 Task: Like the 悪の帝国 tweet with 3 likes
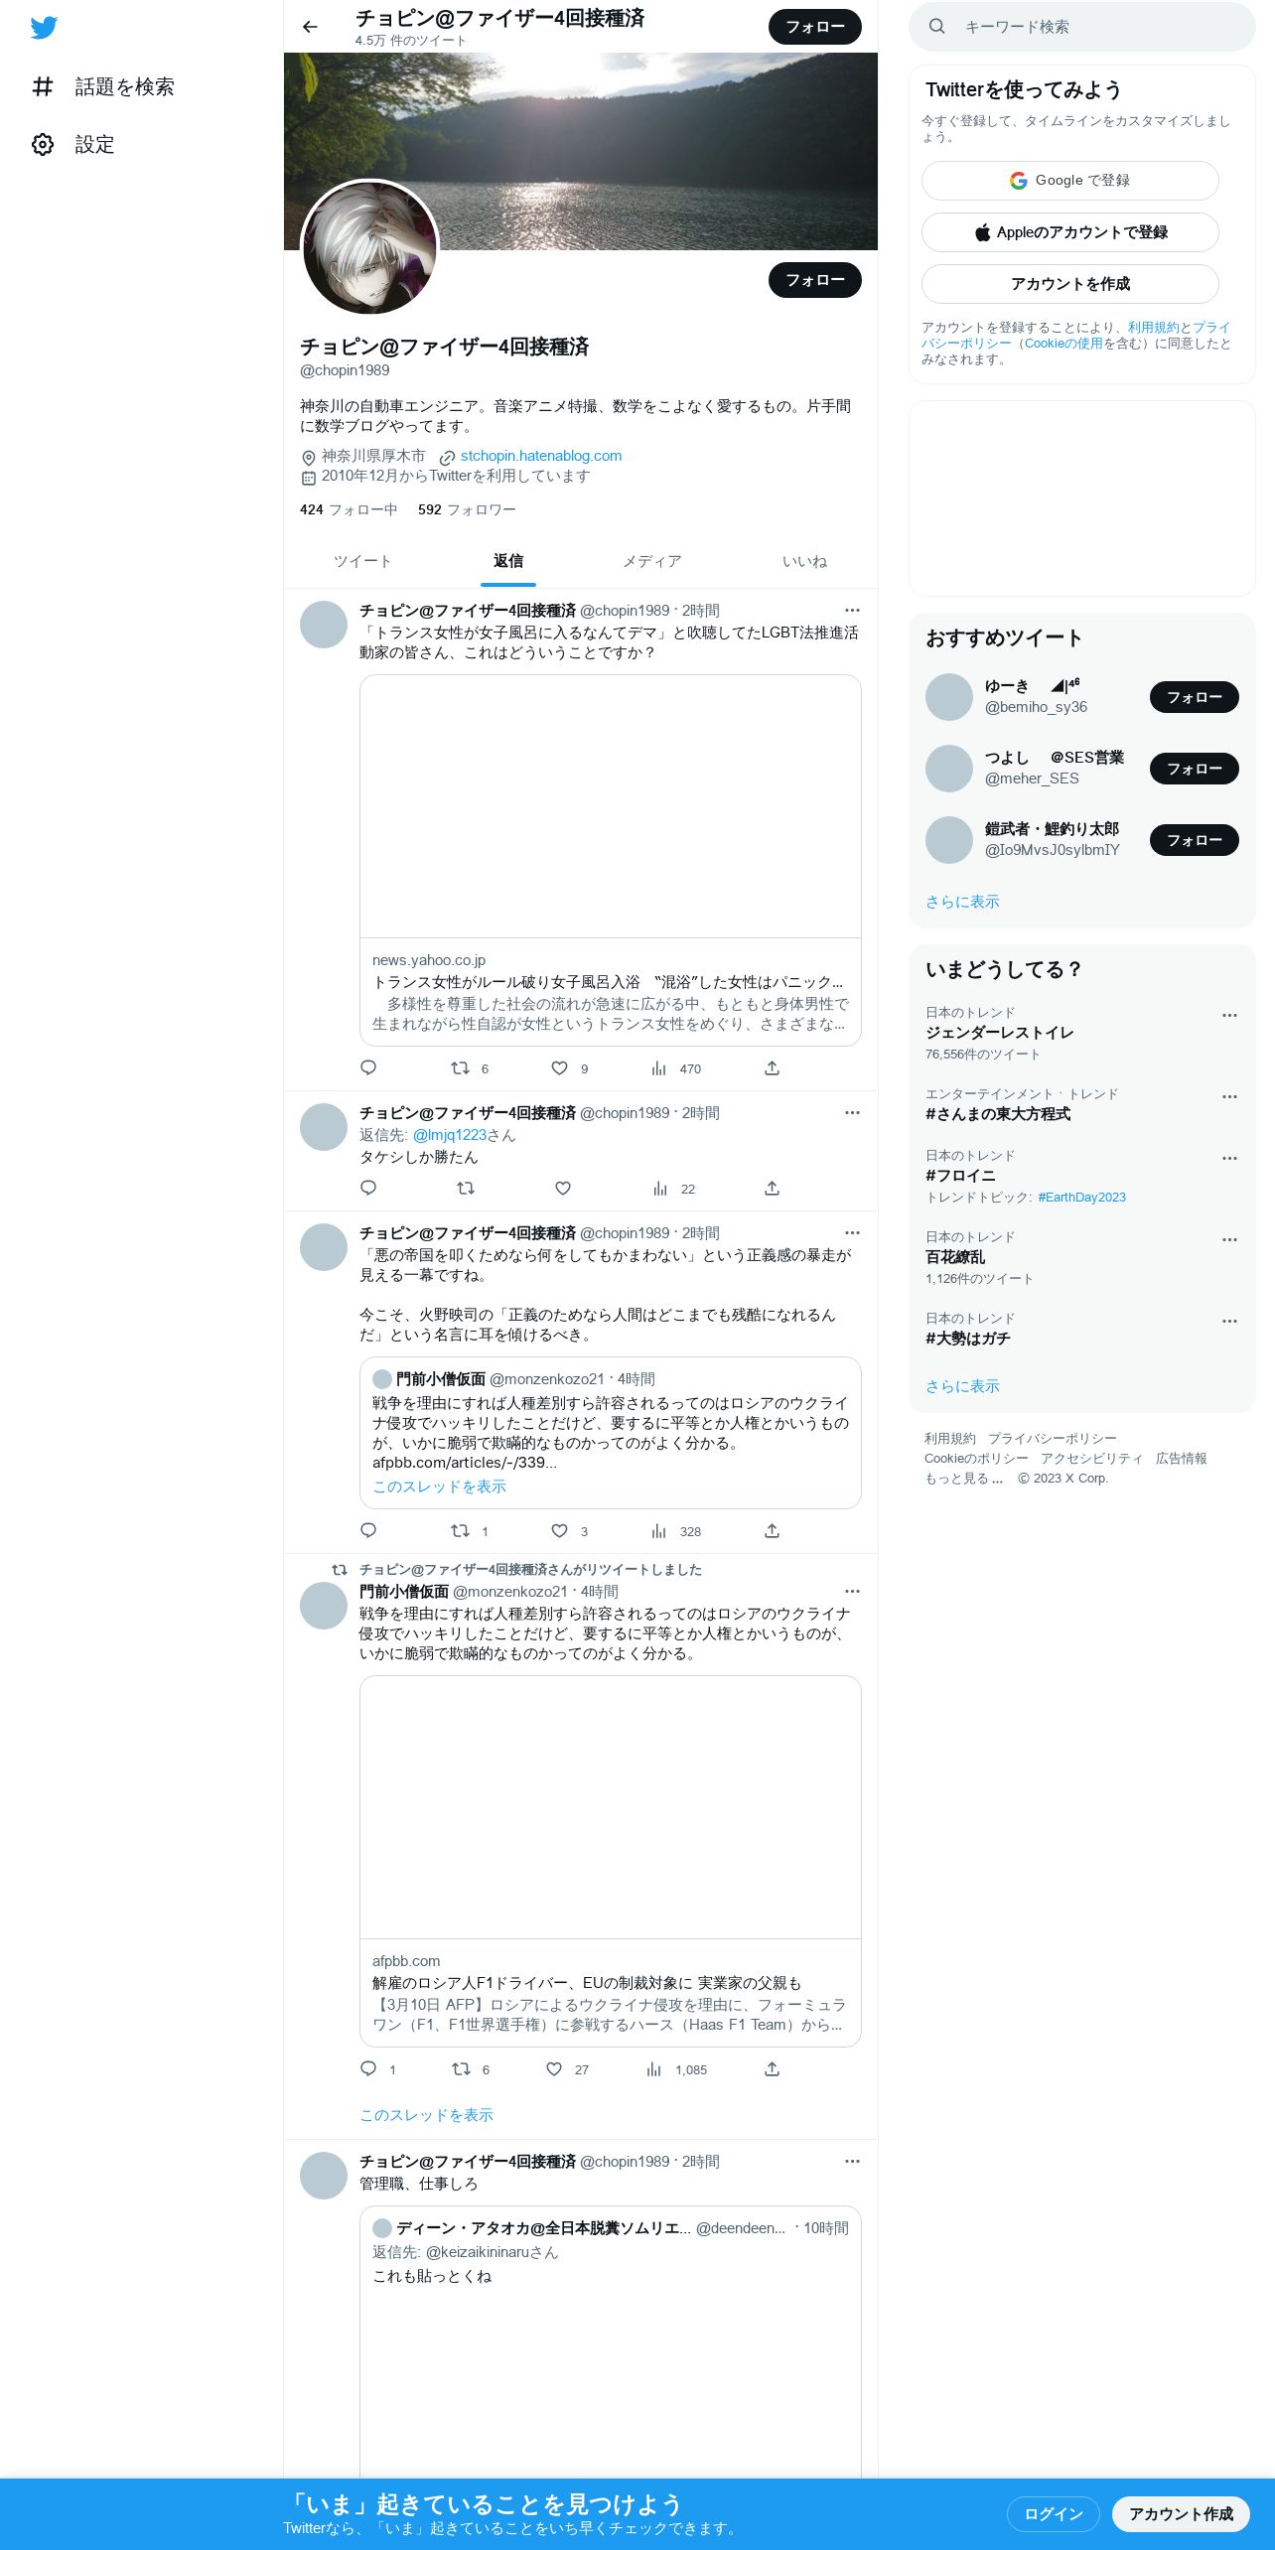tap(560, 1530)
